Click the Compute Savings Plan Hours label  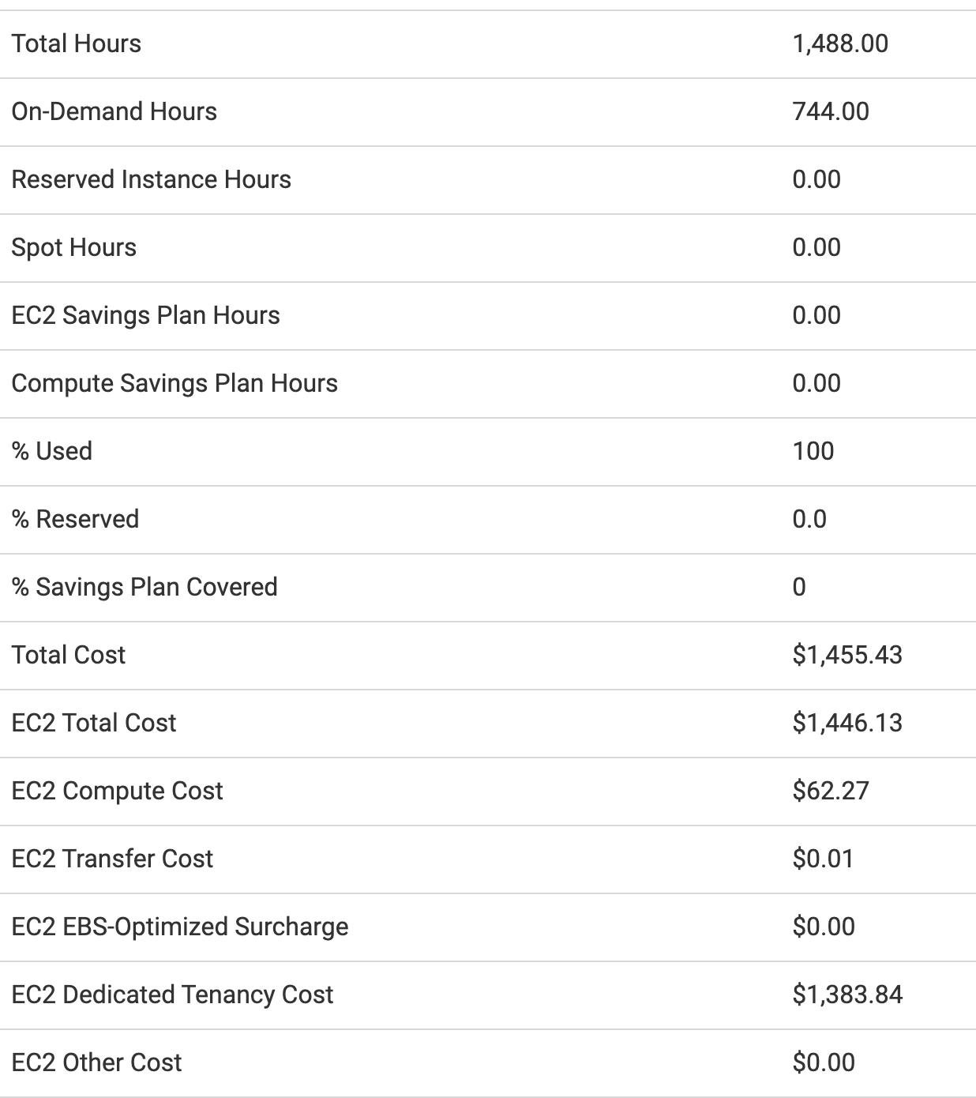click(x=175, y=383)
